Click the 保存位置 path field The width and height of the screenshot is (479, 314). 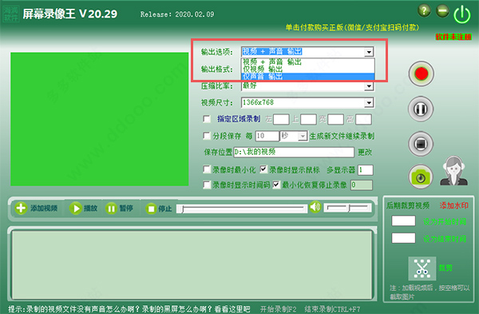[x=294, y=152]
